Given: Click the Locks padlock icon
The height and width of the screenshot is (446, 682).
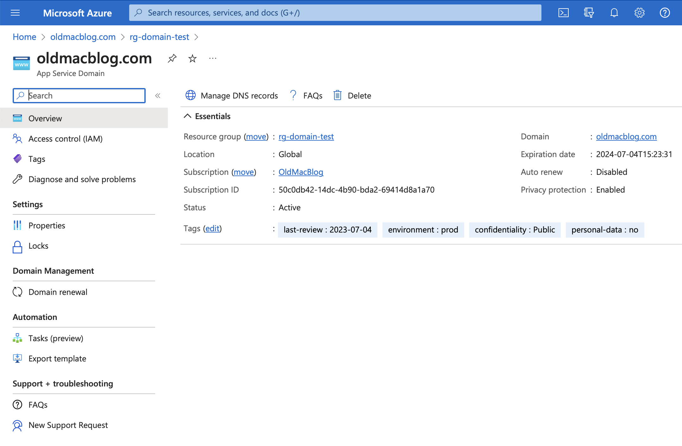Looking at the screenshot, I should coord(17,247).
